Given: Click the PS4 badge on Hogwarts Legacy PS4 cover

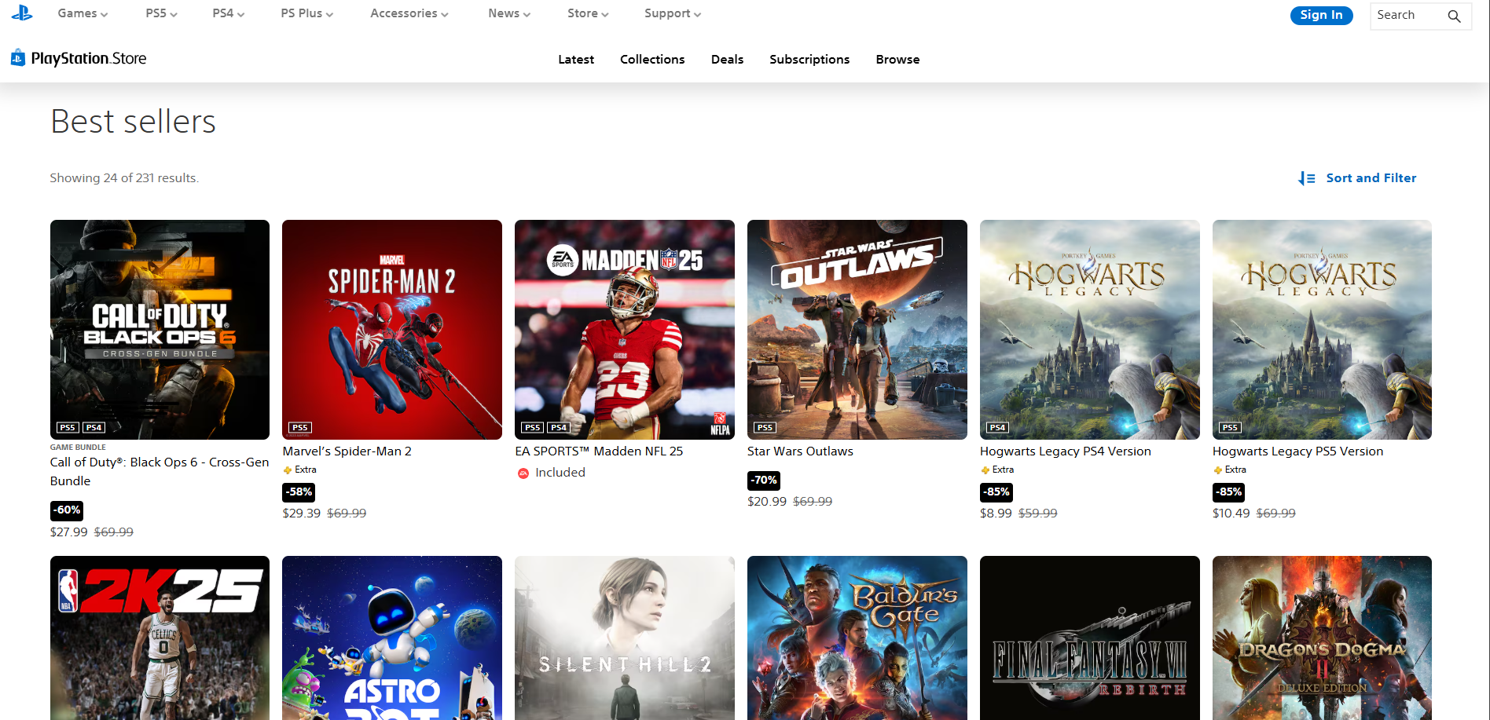Looking at the screenshot, I should [998, 428].
